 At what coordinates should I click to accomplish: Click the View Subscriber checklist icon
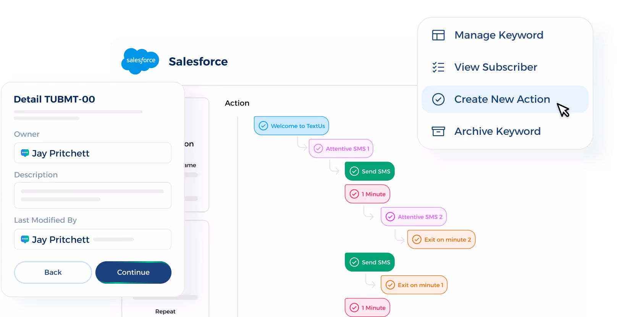pos(438,67)
